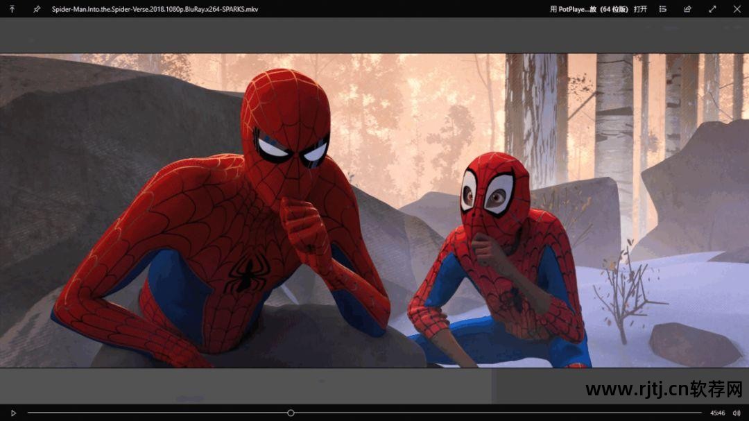The image size is (749, 421).
Task: Click the 45:46 time display
Action: click(717, 413)
